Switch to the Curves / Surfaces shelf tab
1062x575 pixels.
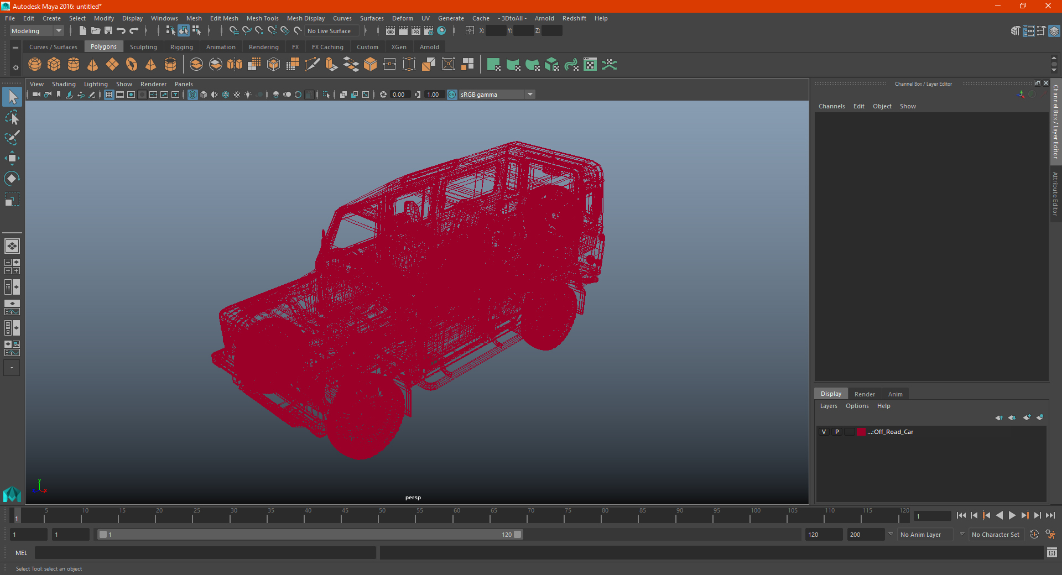point(53,47)
